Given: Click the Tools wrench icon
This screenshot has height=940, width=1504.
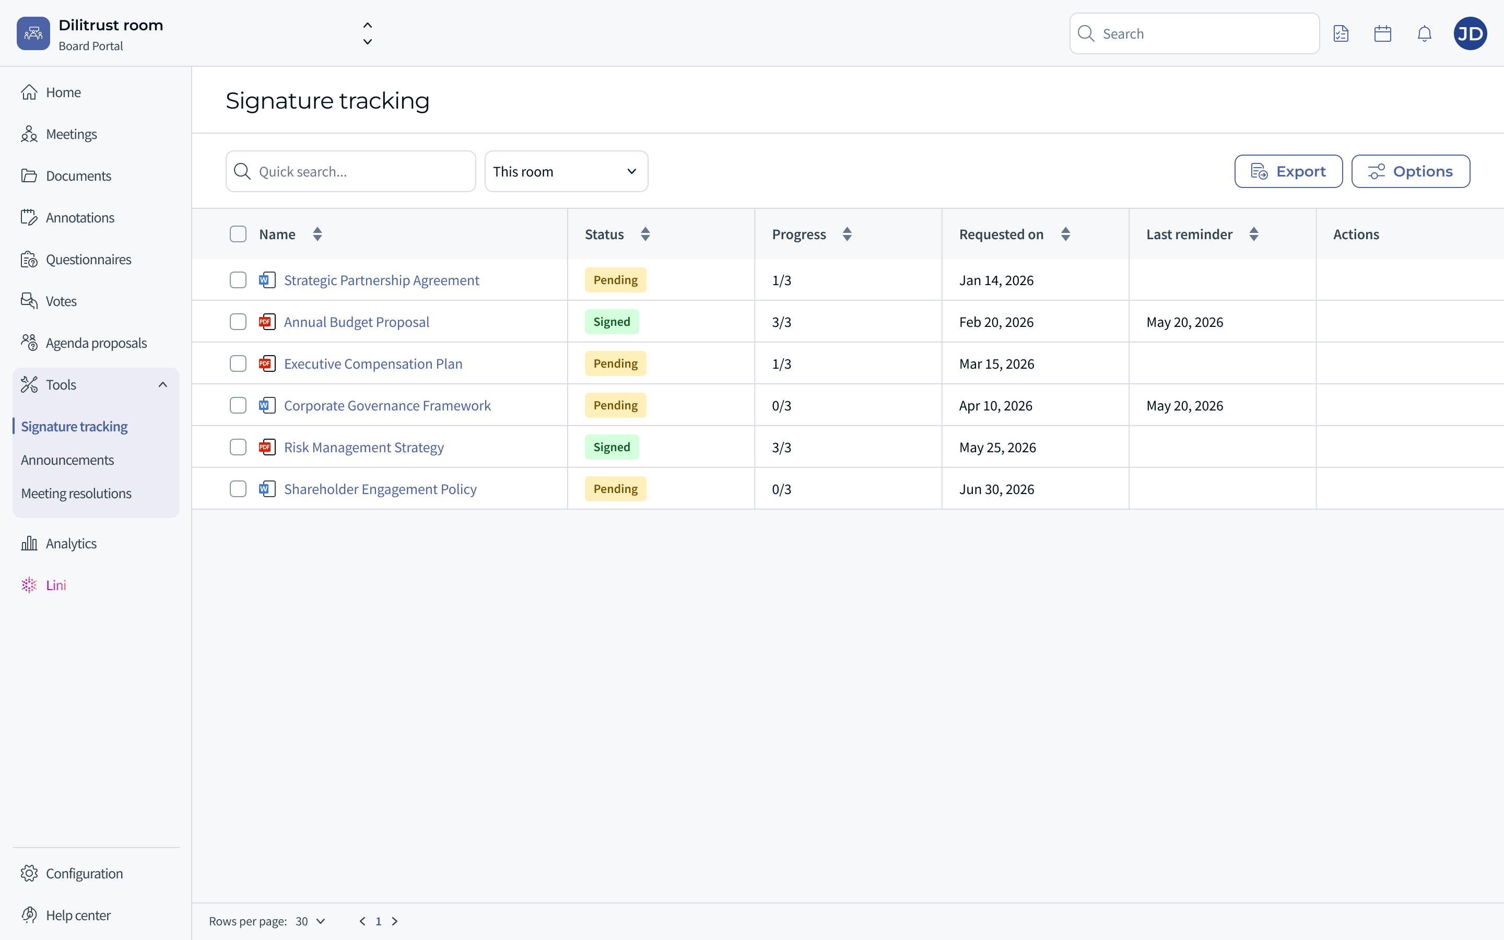Looking at the screenshot, I should (x=29, y=384).
